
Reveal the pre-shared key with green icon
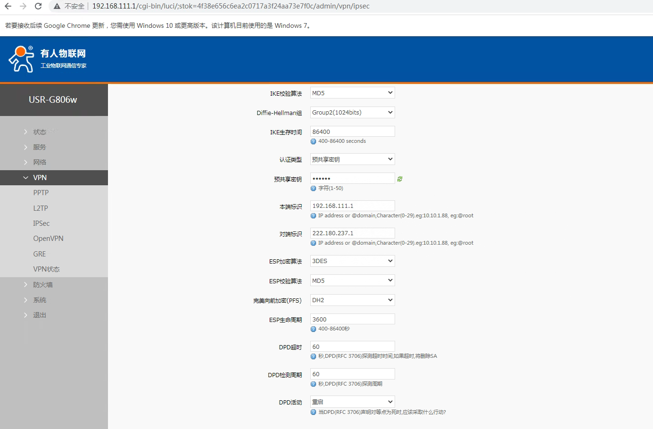pos(400,179)
